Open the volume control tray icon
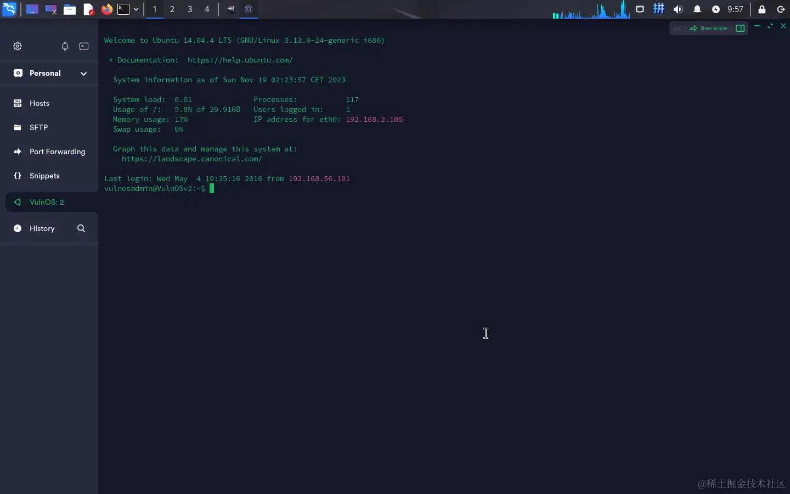 coord(678,9)
